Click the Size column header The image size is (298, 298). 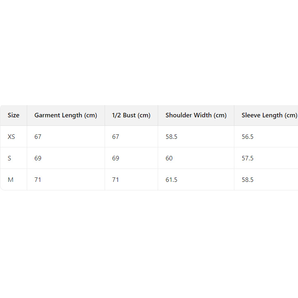pyautogui.click(x=13, y=115)
